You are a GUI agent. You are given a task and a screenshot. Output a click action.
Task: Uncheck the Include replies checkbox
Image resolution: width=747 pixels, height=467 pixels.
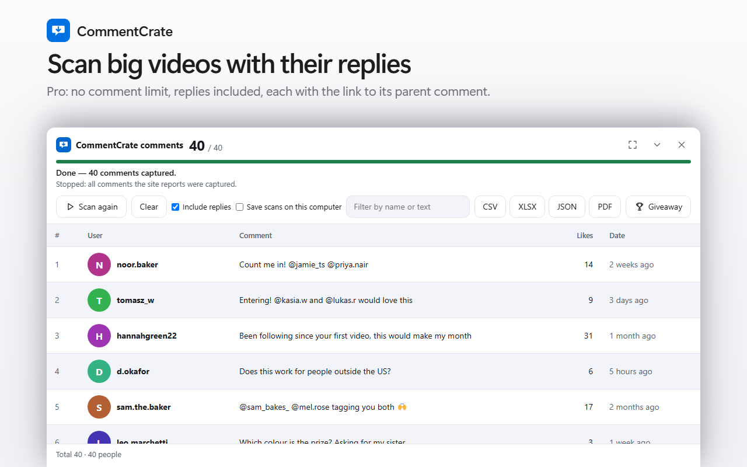tap(176, 207)
